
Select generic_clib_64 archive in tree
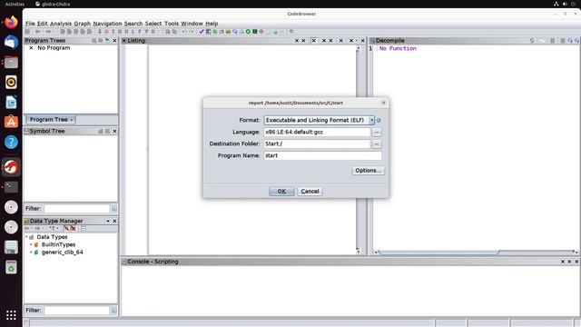pos(63,253)
